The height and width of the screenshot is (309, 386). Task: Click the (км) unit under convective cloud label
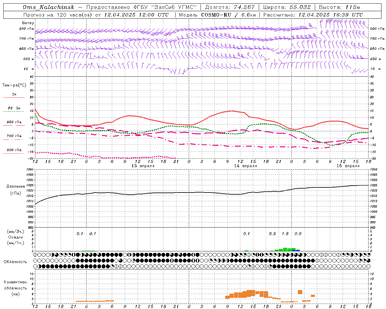click(15, 294)
